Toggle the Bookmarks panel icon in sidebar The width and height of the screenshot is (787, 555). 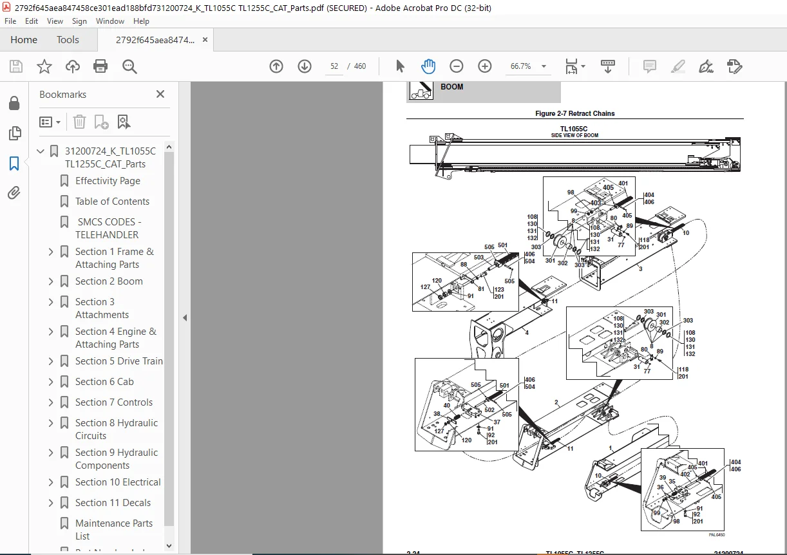pyautogui.click(x=14, y=164)
